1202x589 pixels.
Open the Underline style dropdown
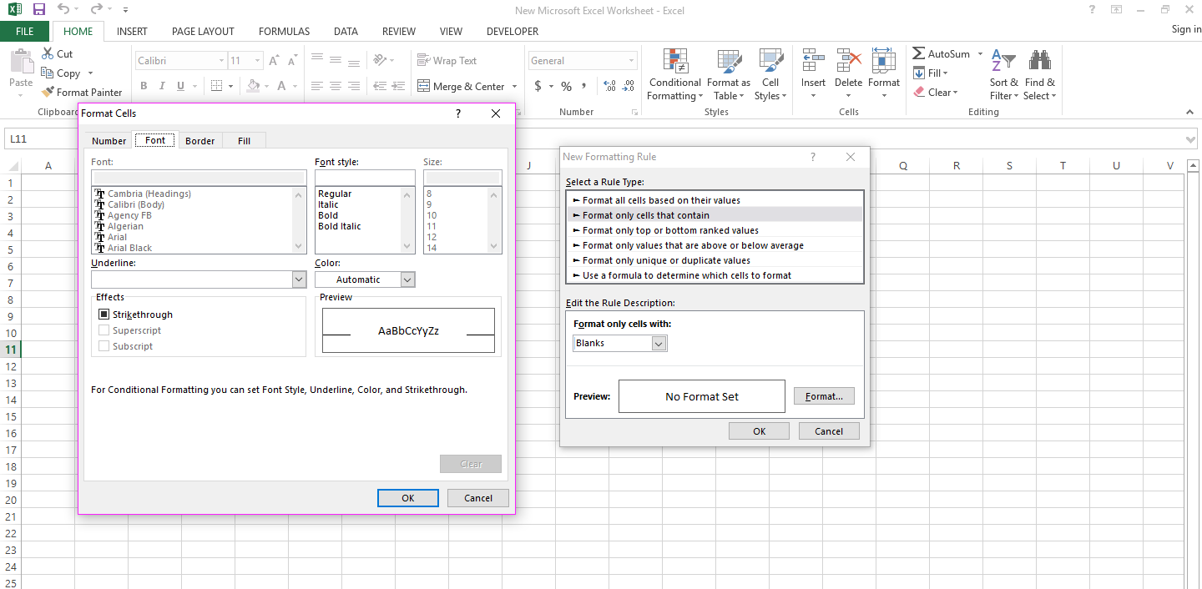pyautogui.click(x=299, y=279)
